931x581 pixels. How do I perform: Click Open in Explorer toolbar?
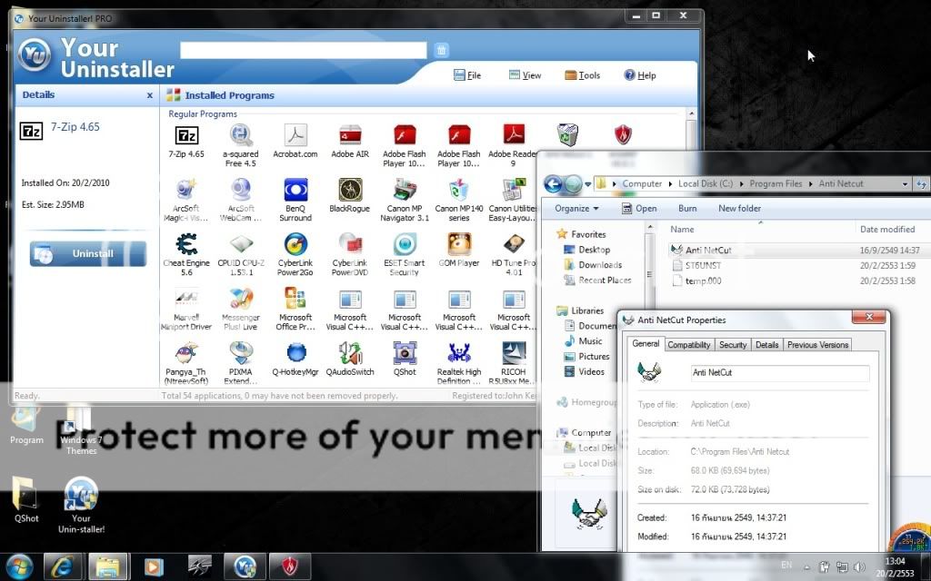click(639, 208)
